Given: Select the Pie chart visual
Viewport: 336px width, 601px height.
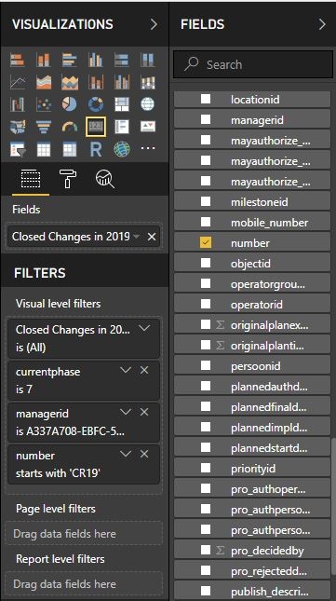Looking at the screenshot, I should pyautogui.click(x=69, y=104).
